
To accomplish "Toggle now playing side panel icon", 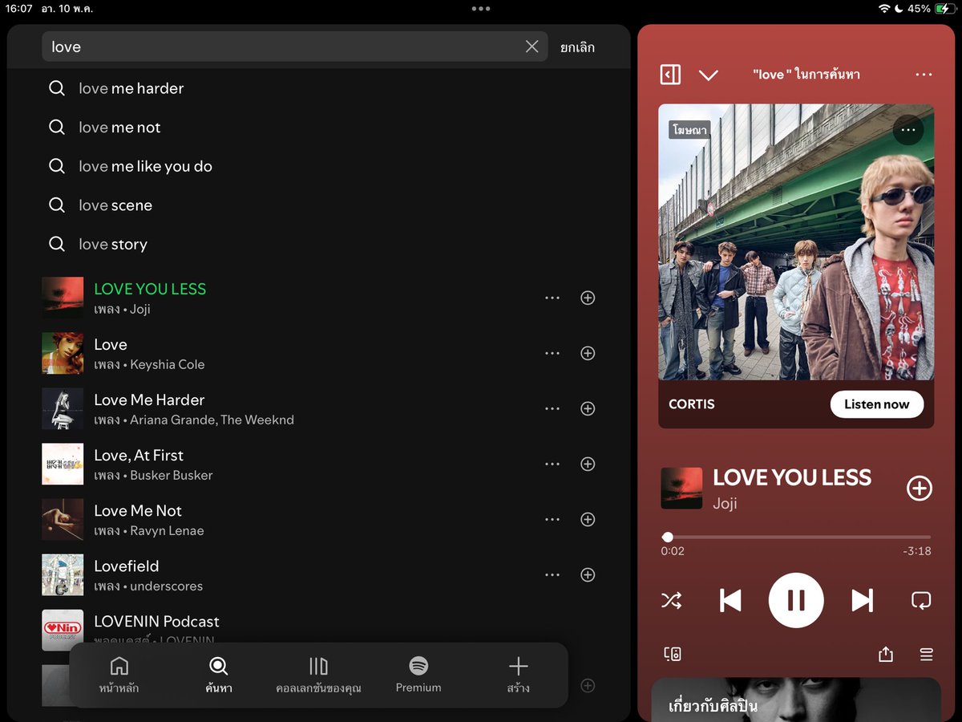I will tap(670, 75).
